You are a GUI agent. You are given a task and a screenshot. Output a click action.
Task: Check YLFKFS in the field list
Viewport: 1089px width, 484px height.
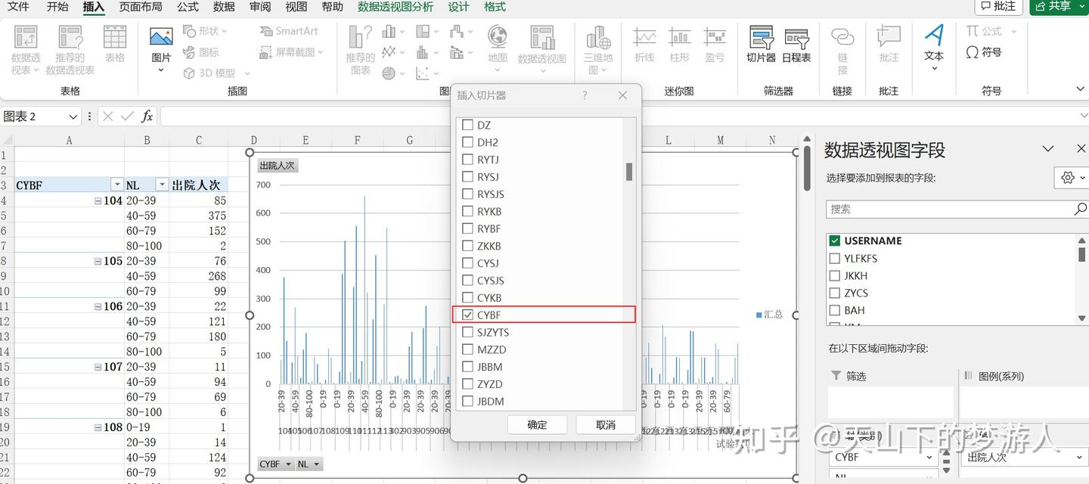tap(835, 258)
